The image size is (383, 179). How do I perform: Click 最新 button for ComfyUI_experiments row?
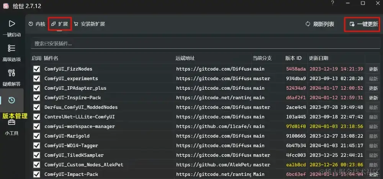373,79
